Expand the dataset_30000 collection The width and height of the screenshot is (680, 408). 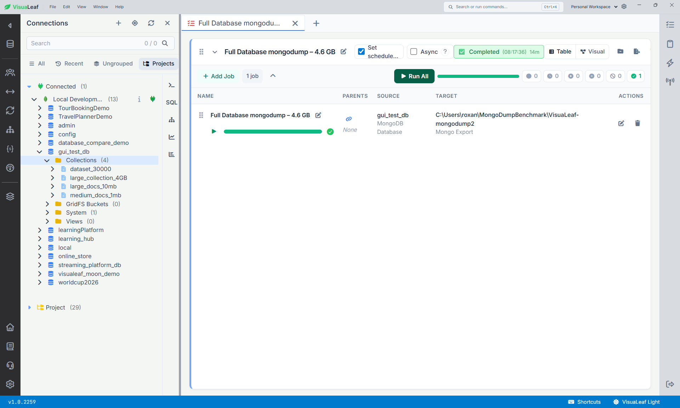[52, 169]
